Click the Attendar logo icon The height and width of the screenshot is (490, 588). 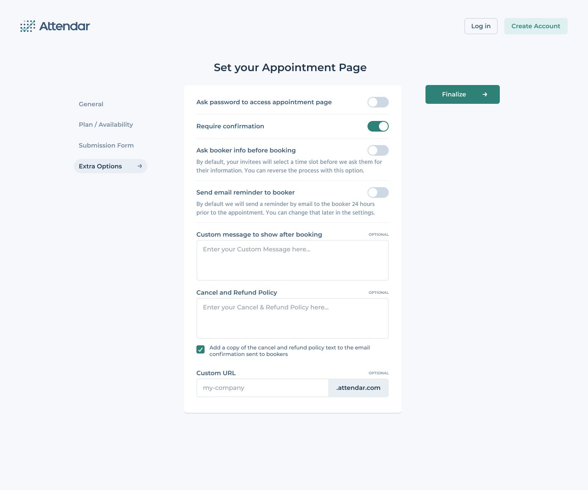(28, 26)
